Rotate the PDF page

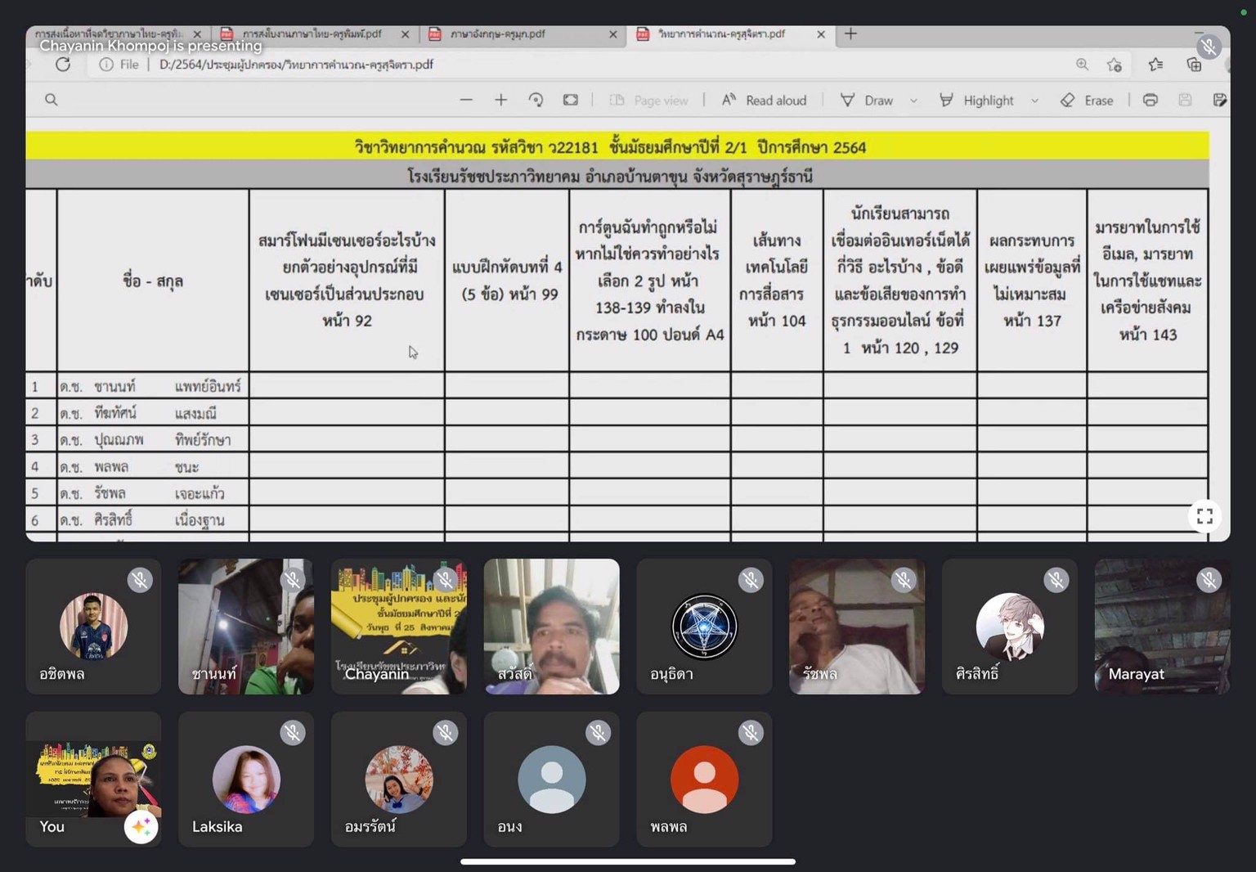536,100
